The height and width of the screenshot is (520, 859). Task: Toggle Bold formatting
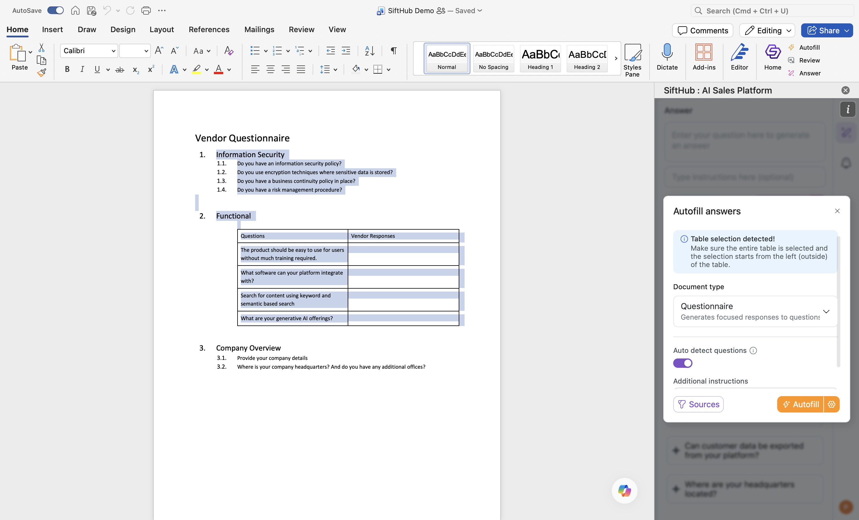coord(67,69)
